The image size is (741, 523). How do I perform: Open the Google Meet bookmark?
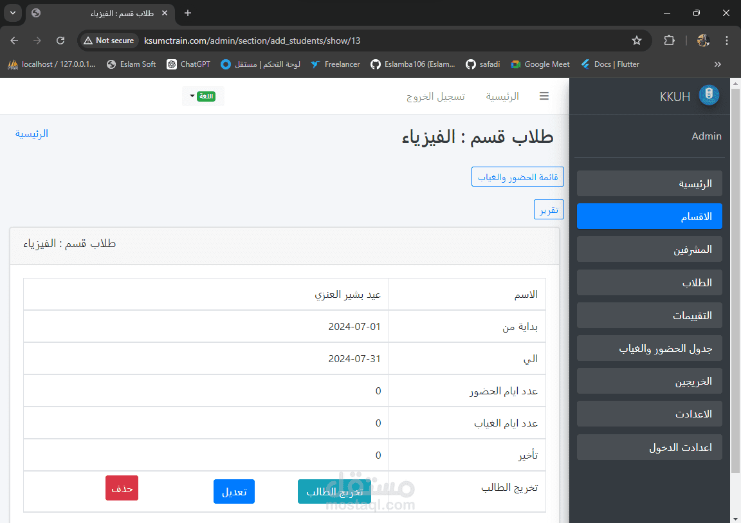click(540, 64)
